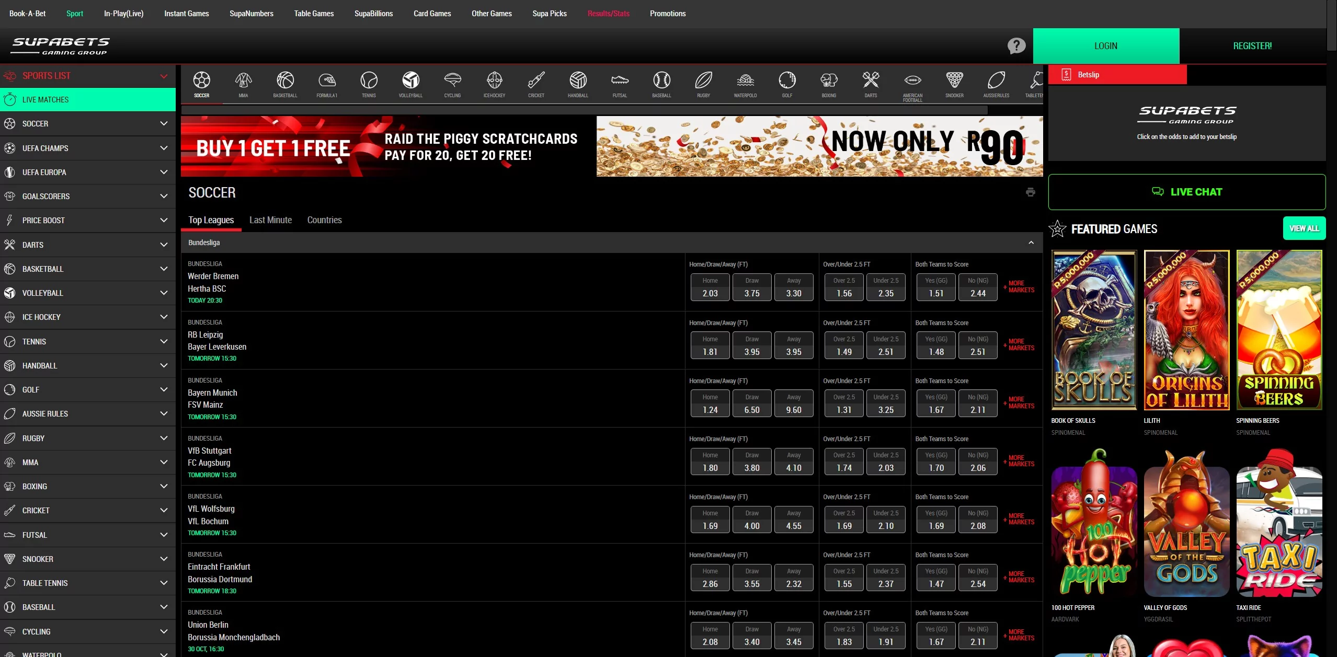This screenshot has width=1337, height=657.
Task: Collapse the Sports List header chevron
Action: 164,76
